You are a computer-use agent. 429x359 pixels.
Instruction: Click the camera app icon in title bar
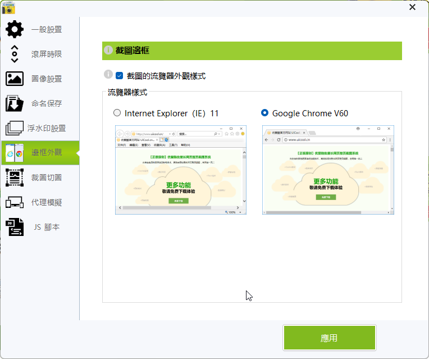click(x=8, y=8)
